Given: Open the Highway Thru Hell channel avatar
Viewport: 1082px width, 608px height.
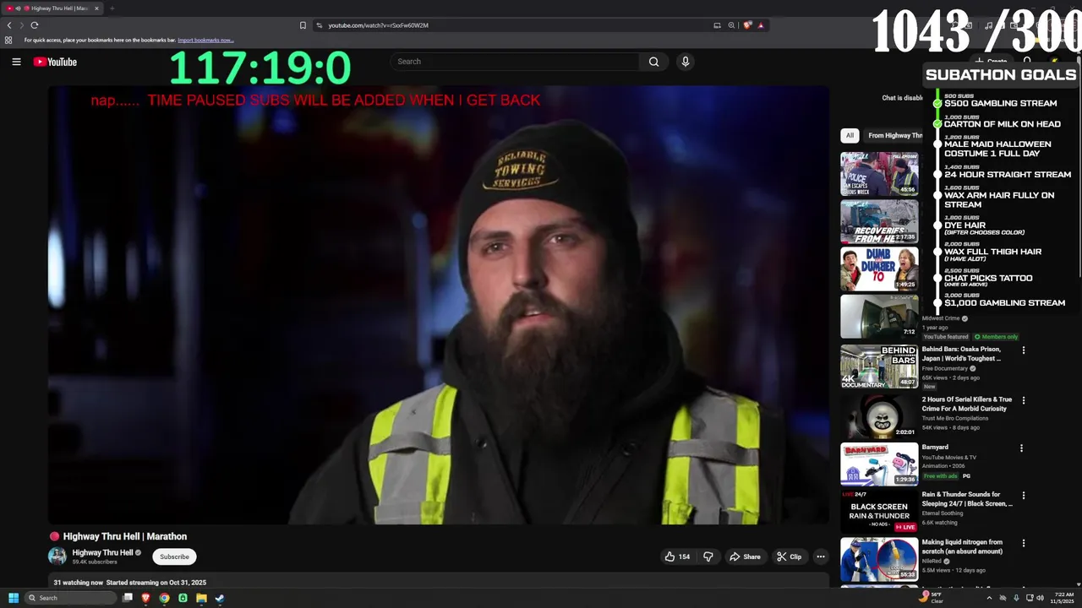Looking at the screenshot, I should [57, 556].
